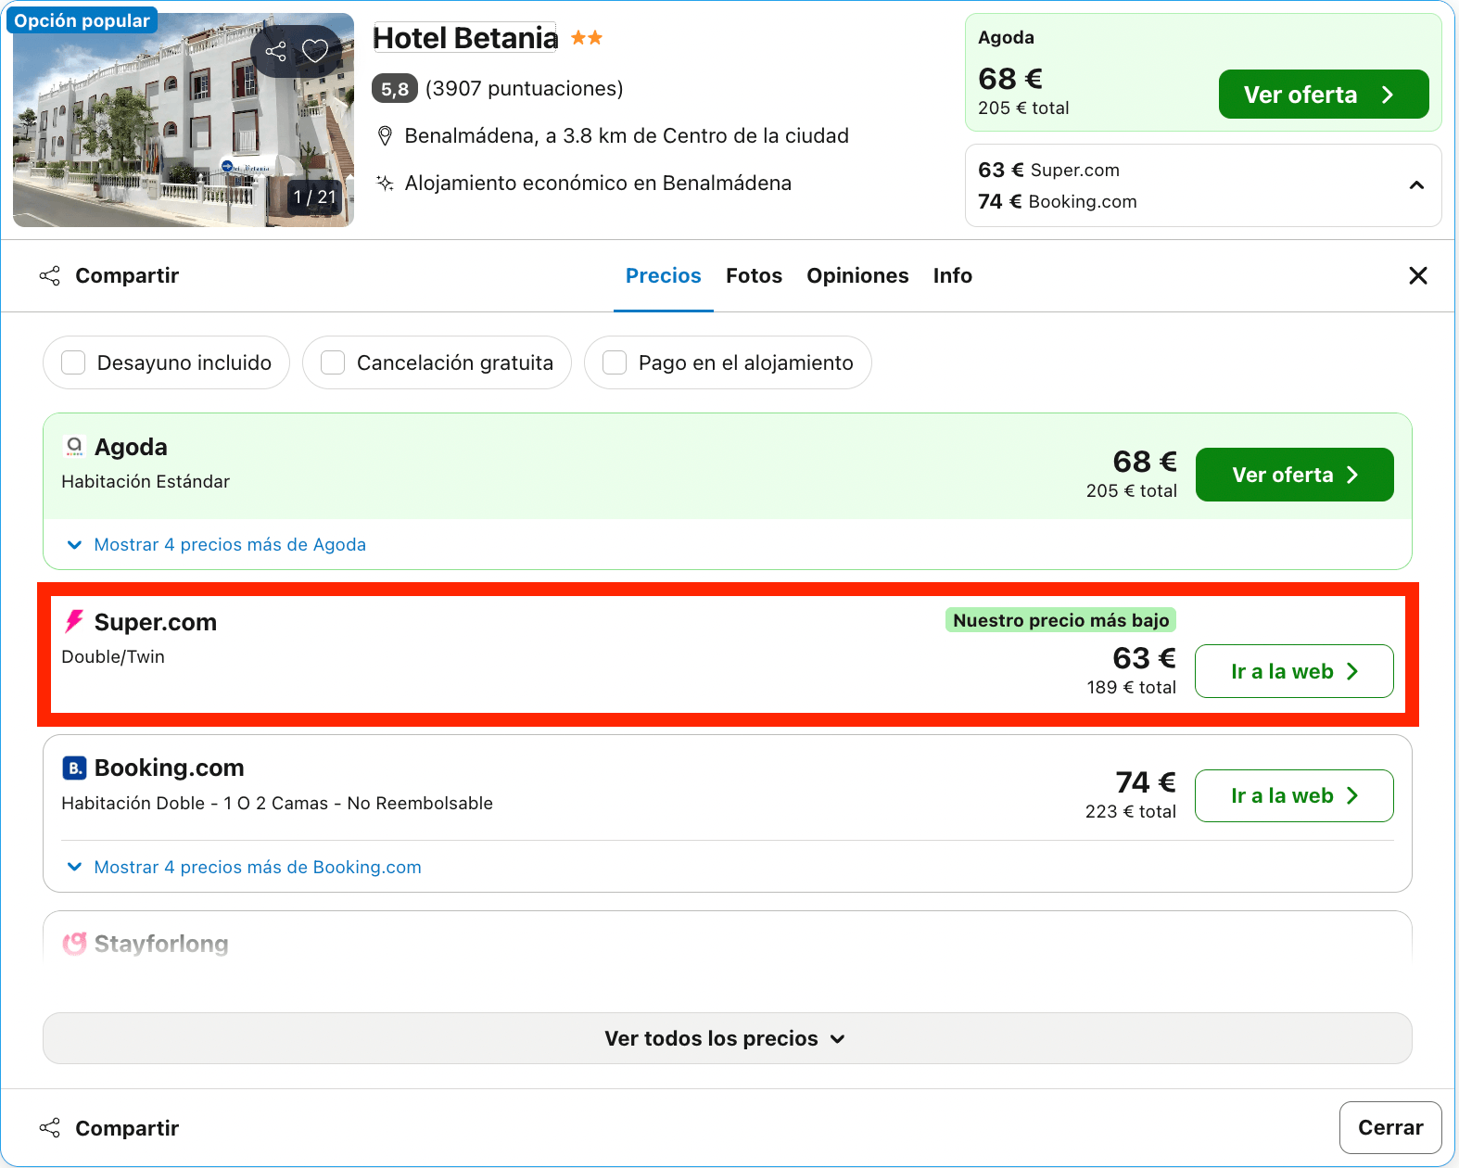Collapse the price summary chevron
This screenshot has height=1168, width=1459.
(x=1416, y=185)
